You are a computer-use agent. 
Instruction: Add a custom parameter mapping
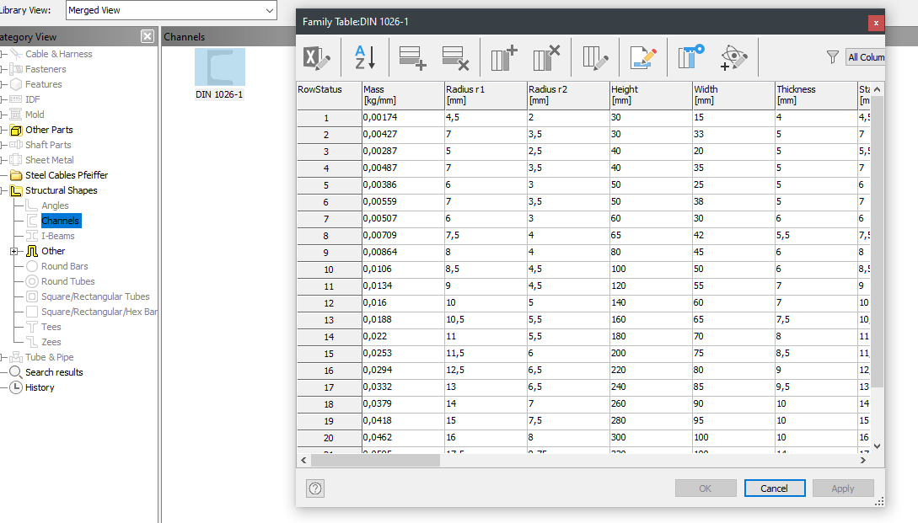pos(733,57)
